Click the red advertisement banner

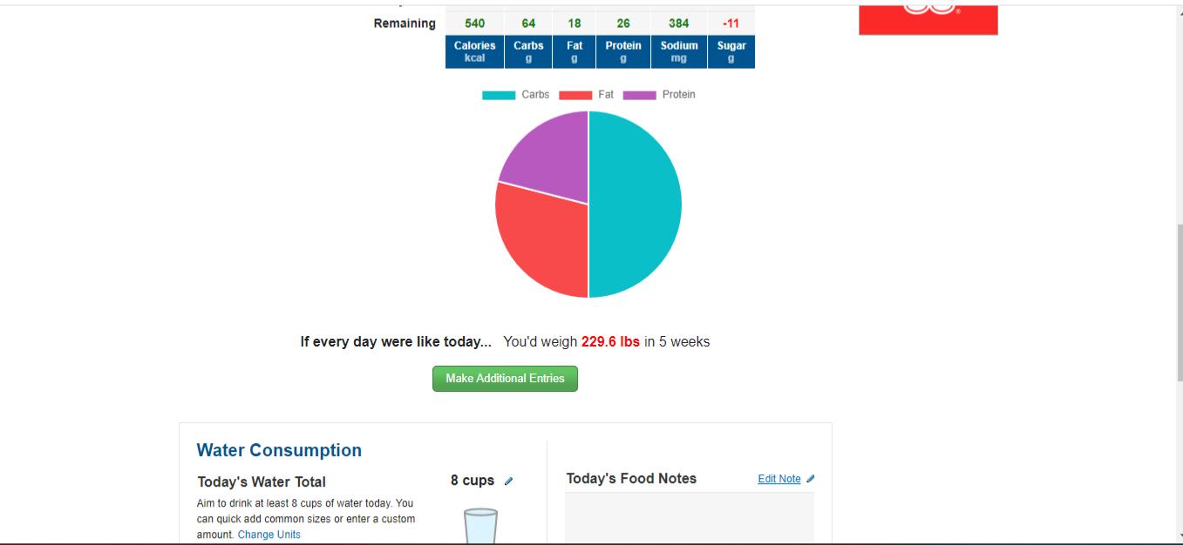pos(928,19)
